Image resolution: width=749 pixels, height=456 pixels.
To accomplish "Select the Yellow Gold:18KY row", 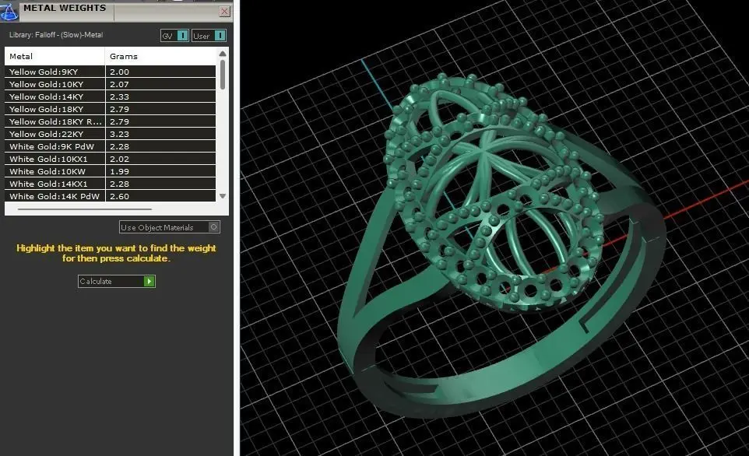I will click(110, 109).
